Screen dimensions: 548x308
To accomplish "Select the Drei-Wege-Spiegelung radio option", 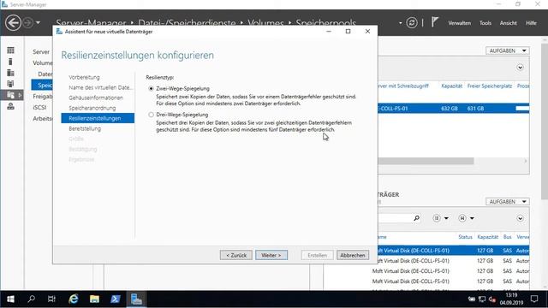I will (151, 115).
